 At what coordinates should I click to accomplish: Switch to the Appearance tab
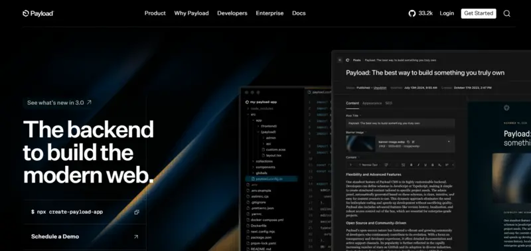pos(372,103)
